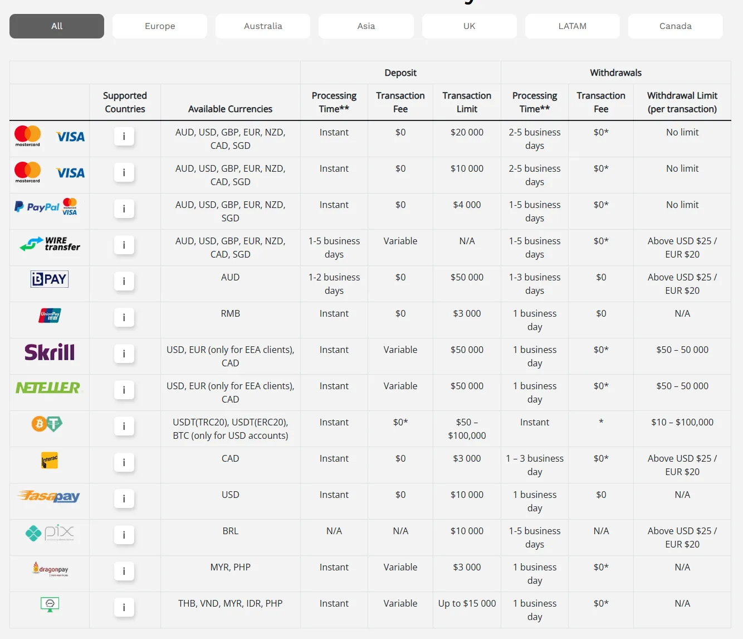Click the Dragonpay logo
The width and height of the screenshot is (743, 639).
tap(50, 569)
